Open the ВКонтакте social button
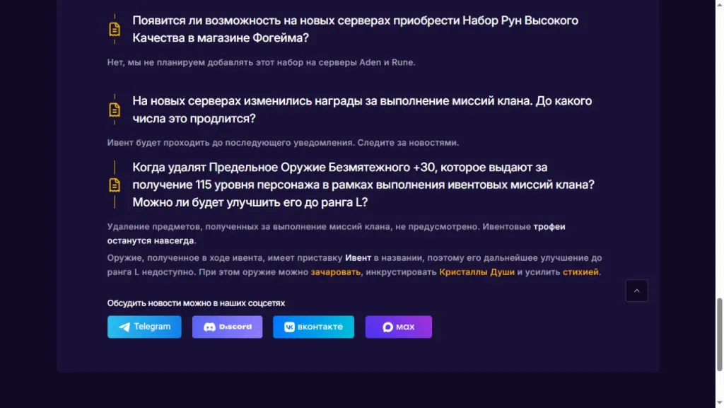The height and width of the screenshot is (408, 724). (313, 327)
